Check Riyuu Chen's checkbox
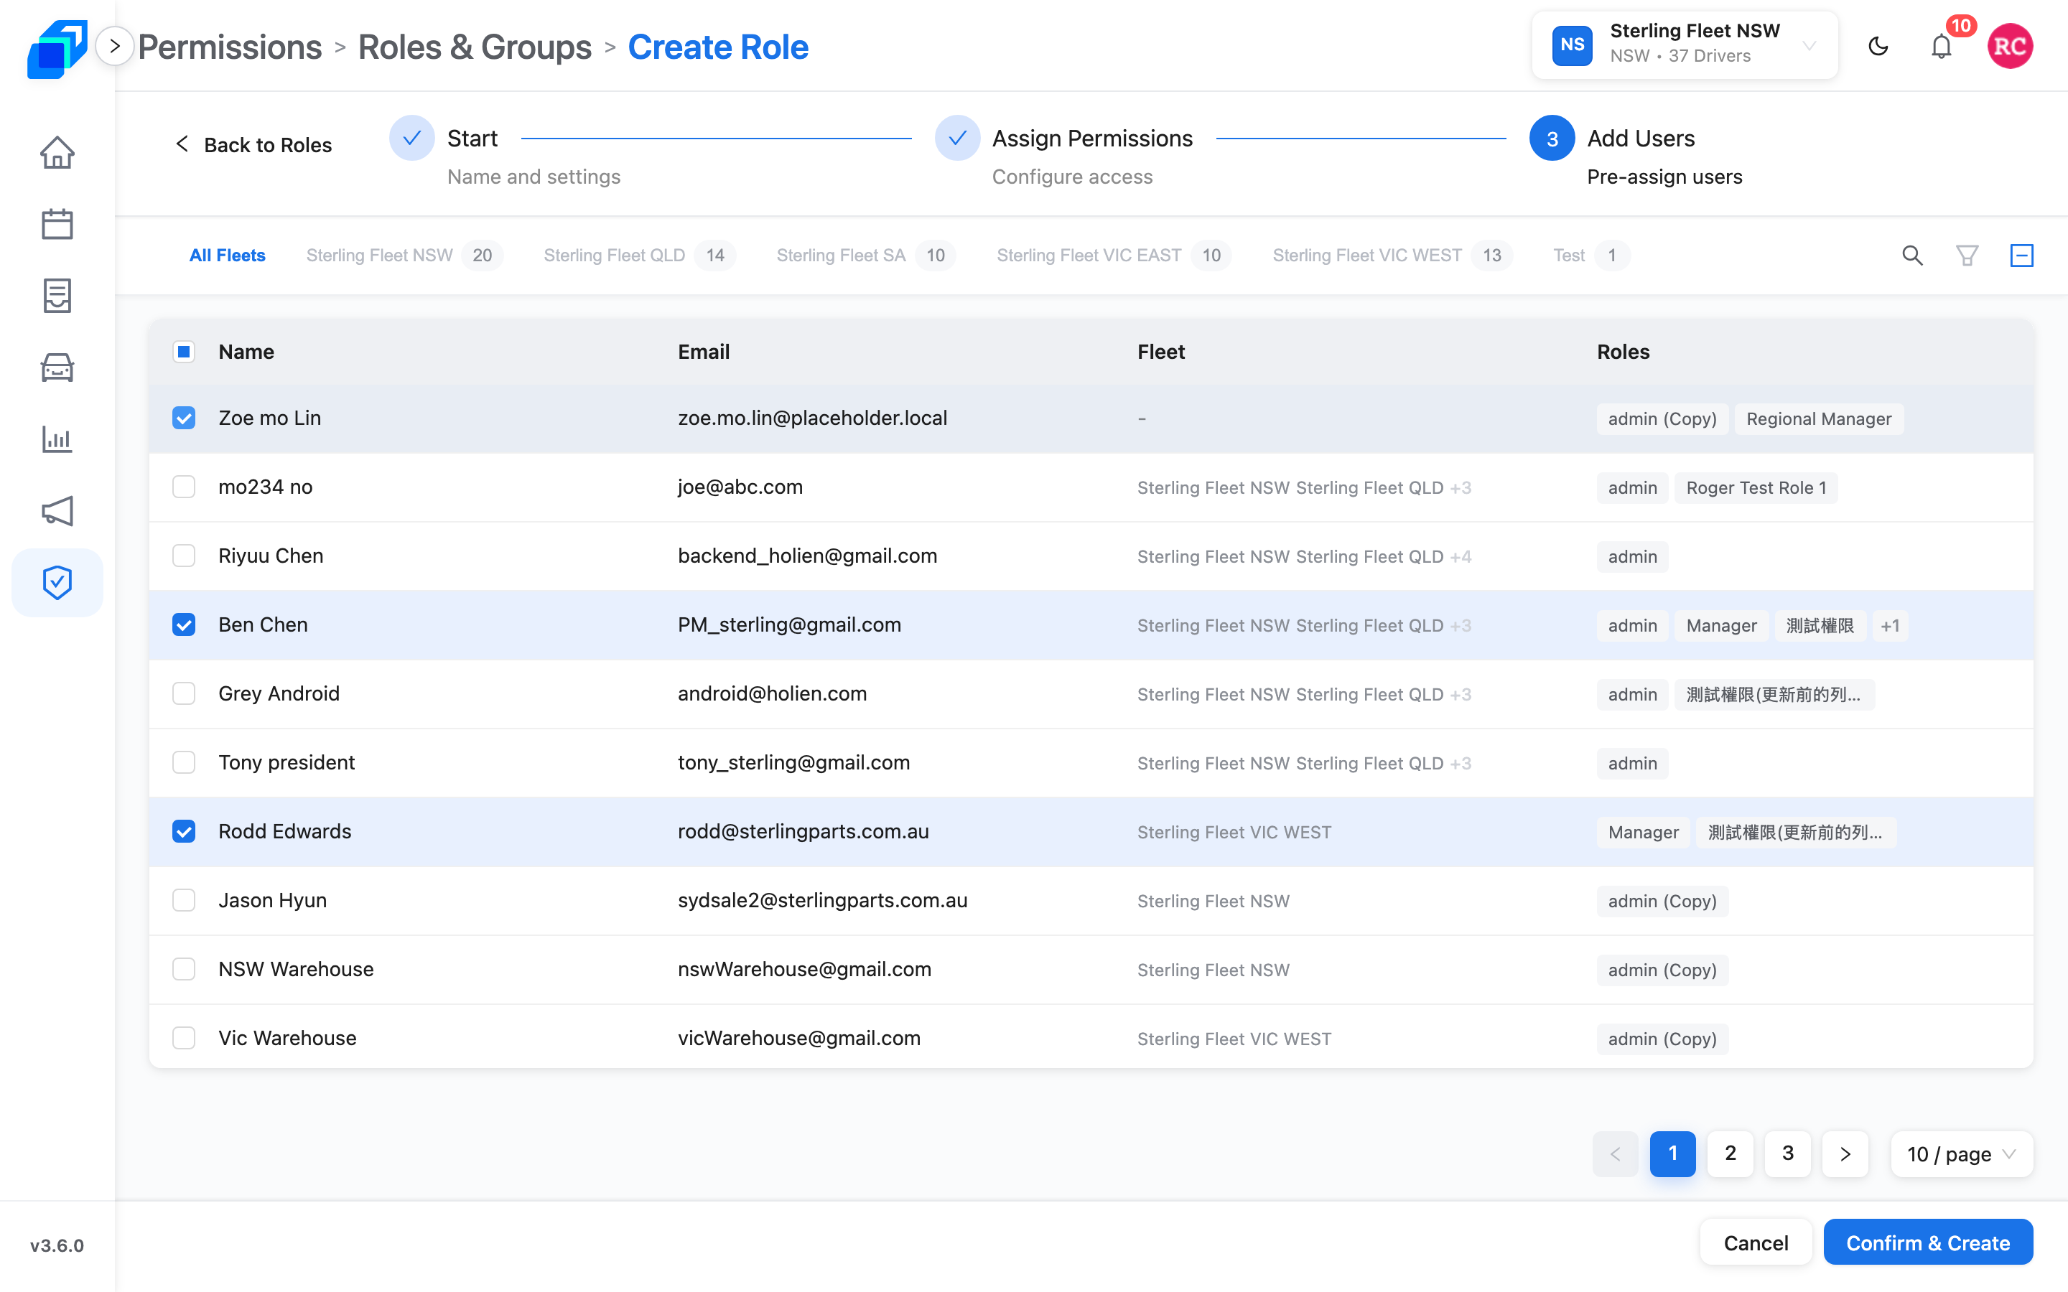 [x=184, y=556]
